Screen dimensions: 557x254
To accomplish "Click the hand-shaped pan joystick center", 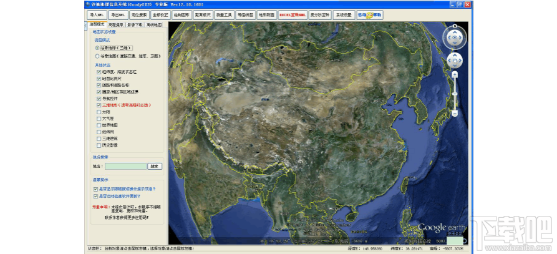I will [x=455, y=61].
